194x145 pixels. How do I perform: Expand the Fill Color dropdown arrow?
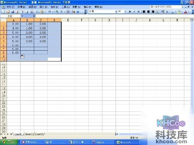182,12
